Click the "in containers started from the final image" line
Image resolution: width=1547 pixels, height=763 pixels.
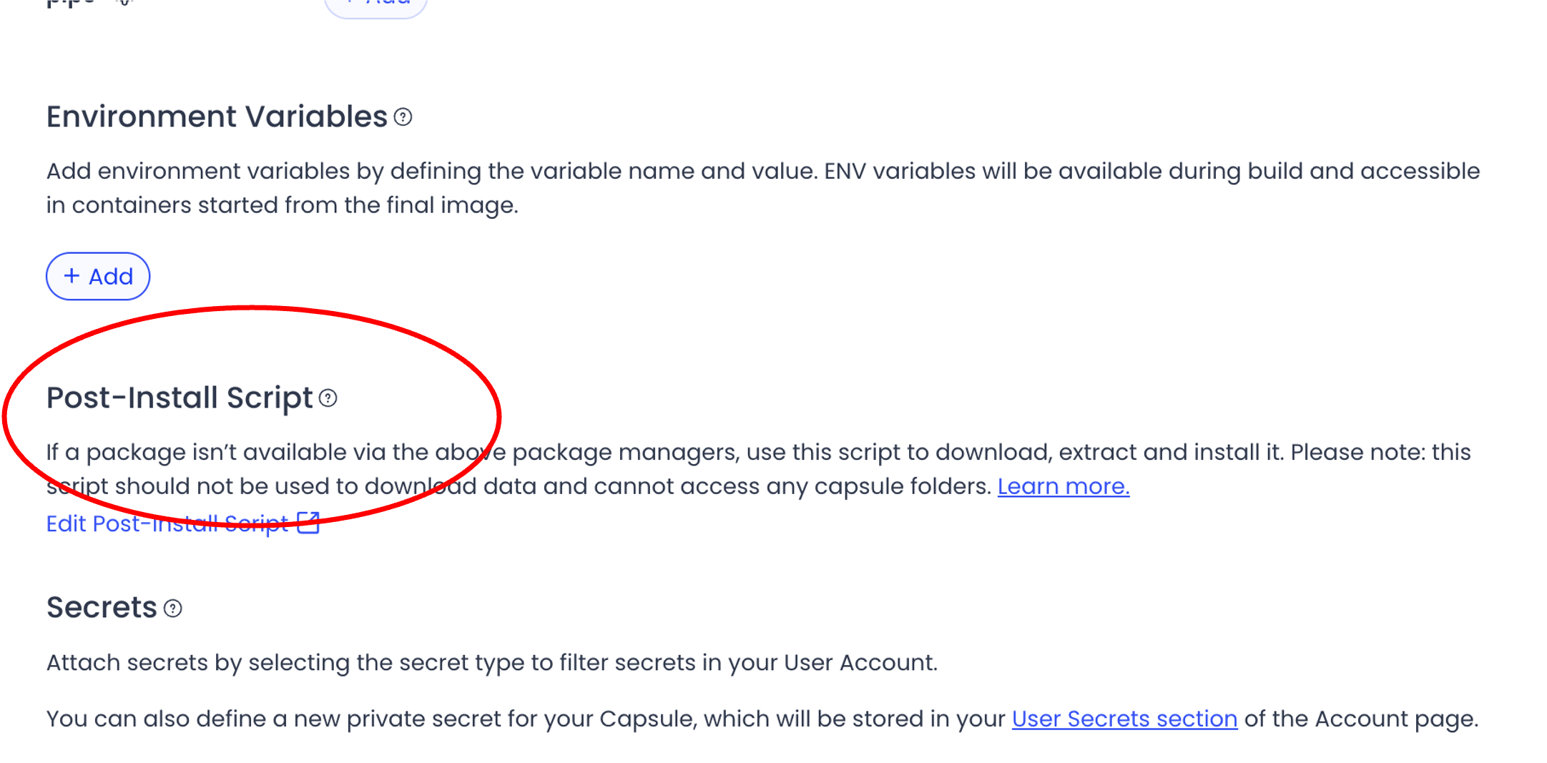[x=282, y=205]
